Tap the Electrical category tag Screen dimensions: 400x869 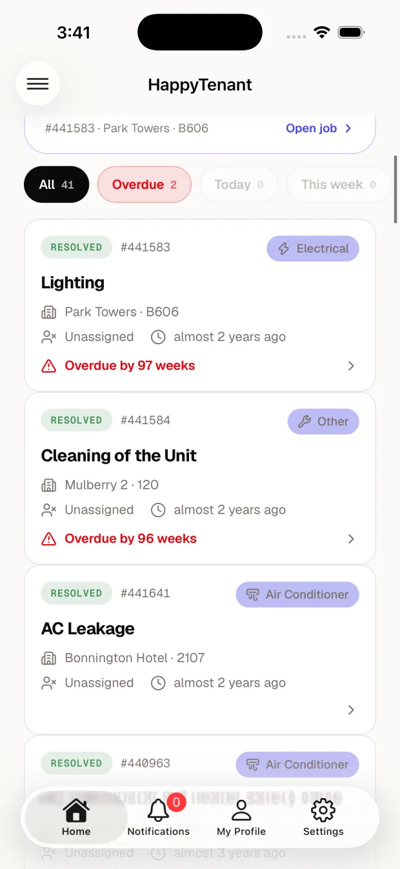tap(313, 248)
